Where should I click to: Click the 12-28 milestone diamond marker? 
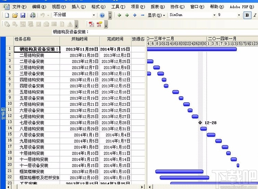click(200, 122)
